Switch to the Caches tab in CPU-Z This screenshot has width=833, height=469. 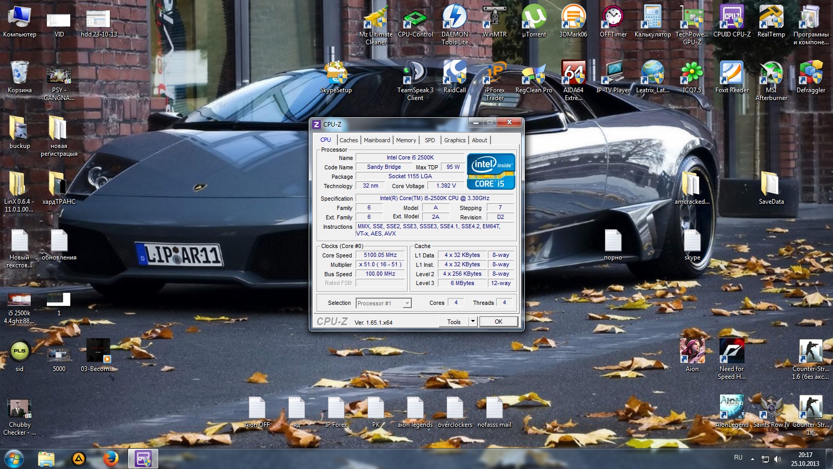click(x=348, y=140)
